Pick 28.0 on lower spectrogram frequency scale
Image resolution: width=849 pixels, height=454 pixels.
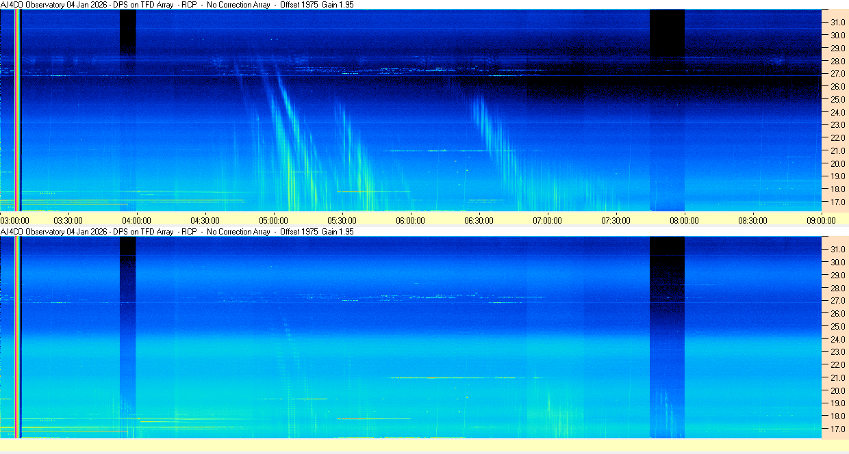(x=838, y=288)
